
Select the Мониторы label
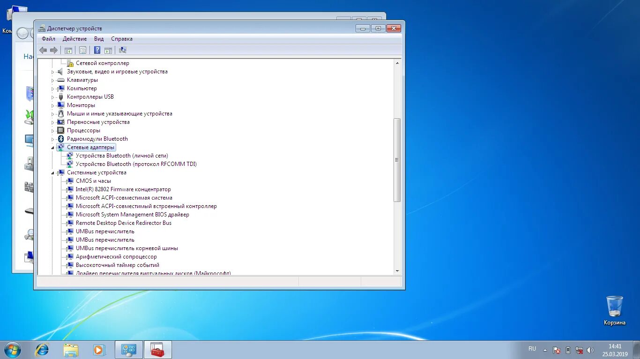pos(81,105)
